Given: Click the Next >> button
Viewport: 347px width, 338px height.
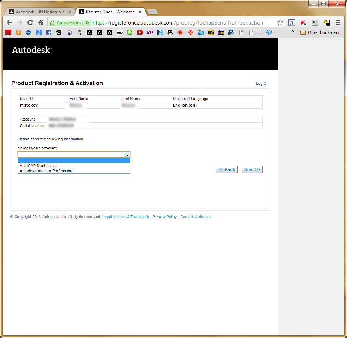Looking at the screenshot, I should coord(252,170).
